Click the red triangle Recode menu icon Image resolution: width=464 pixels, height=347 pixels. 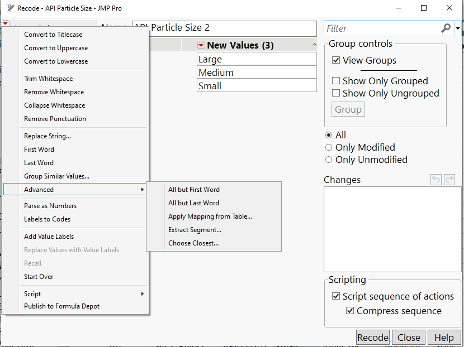(x=6, y=24)
